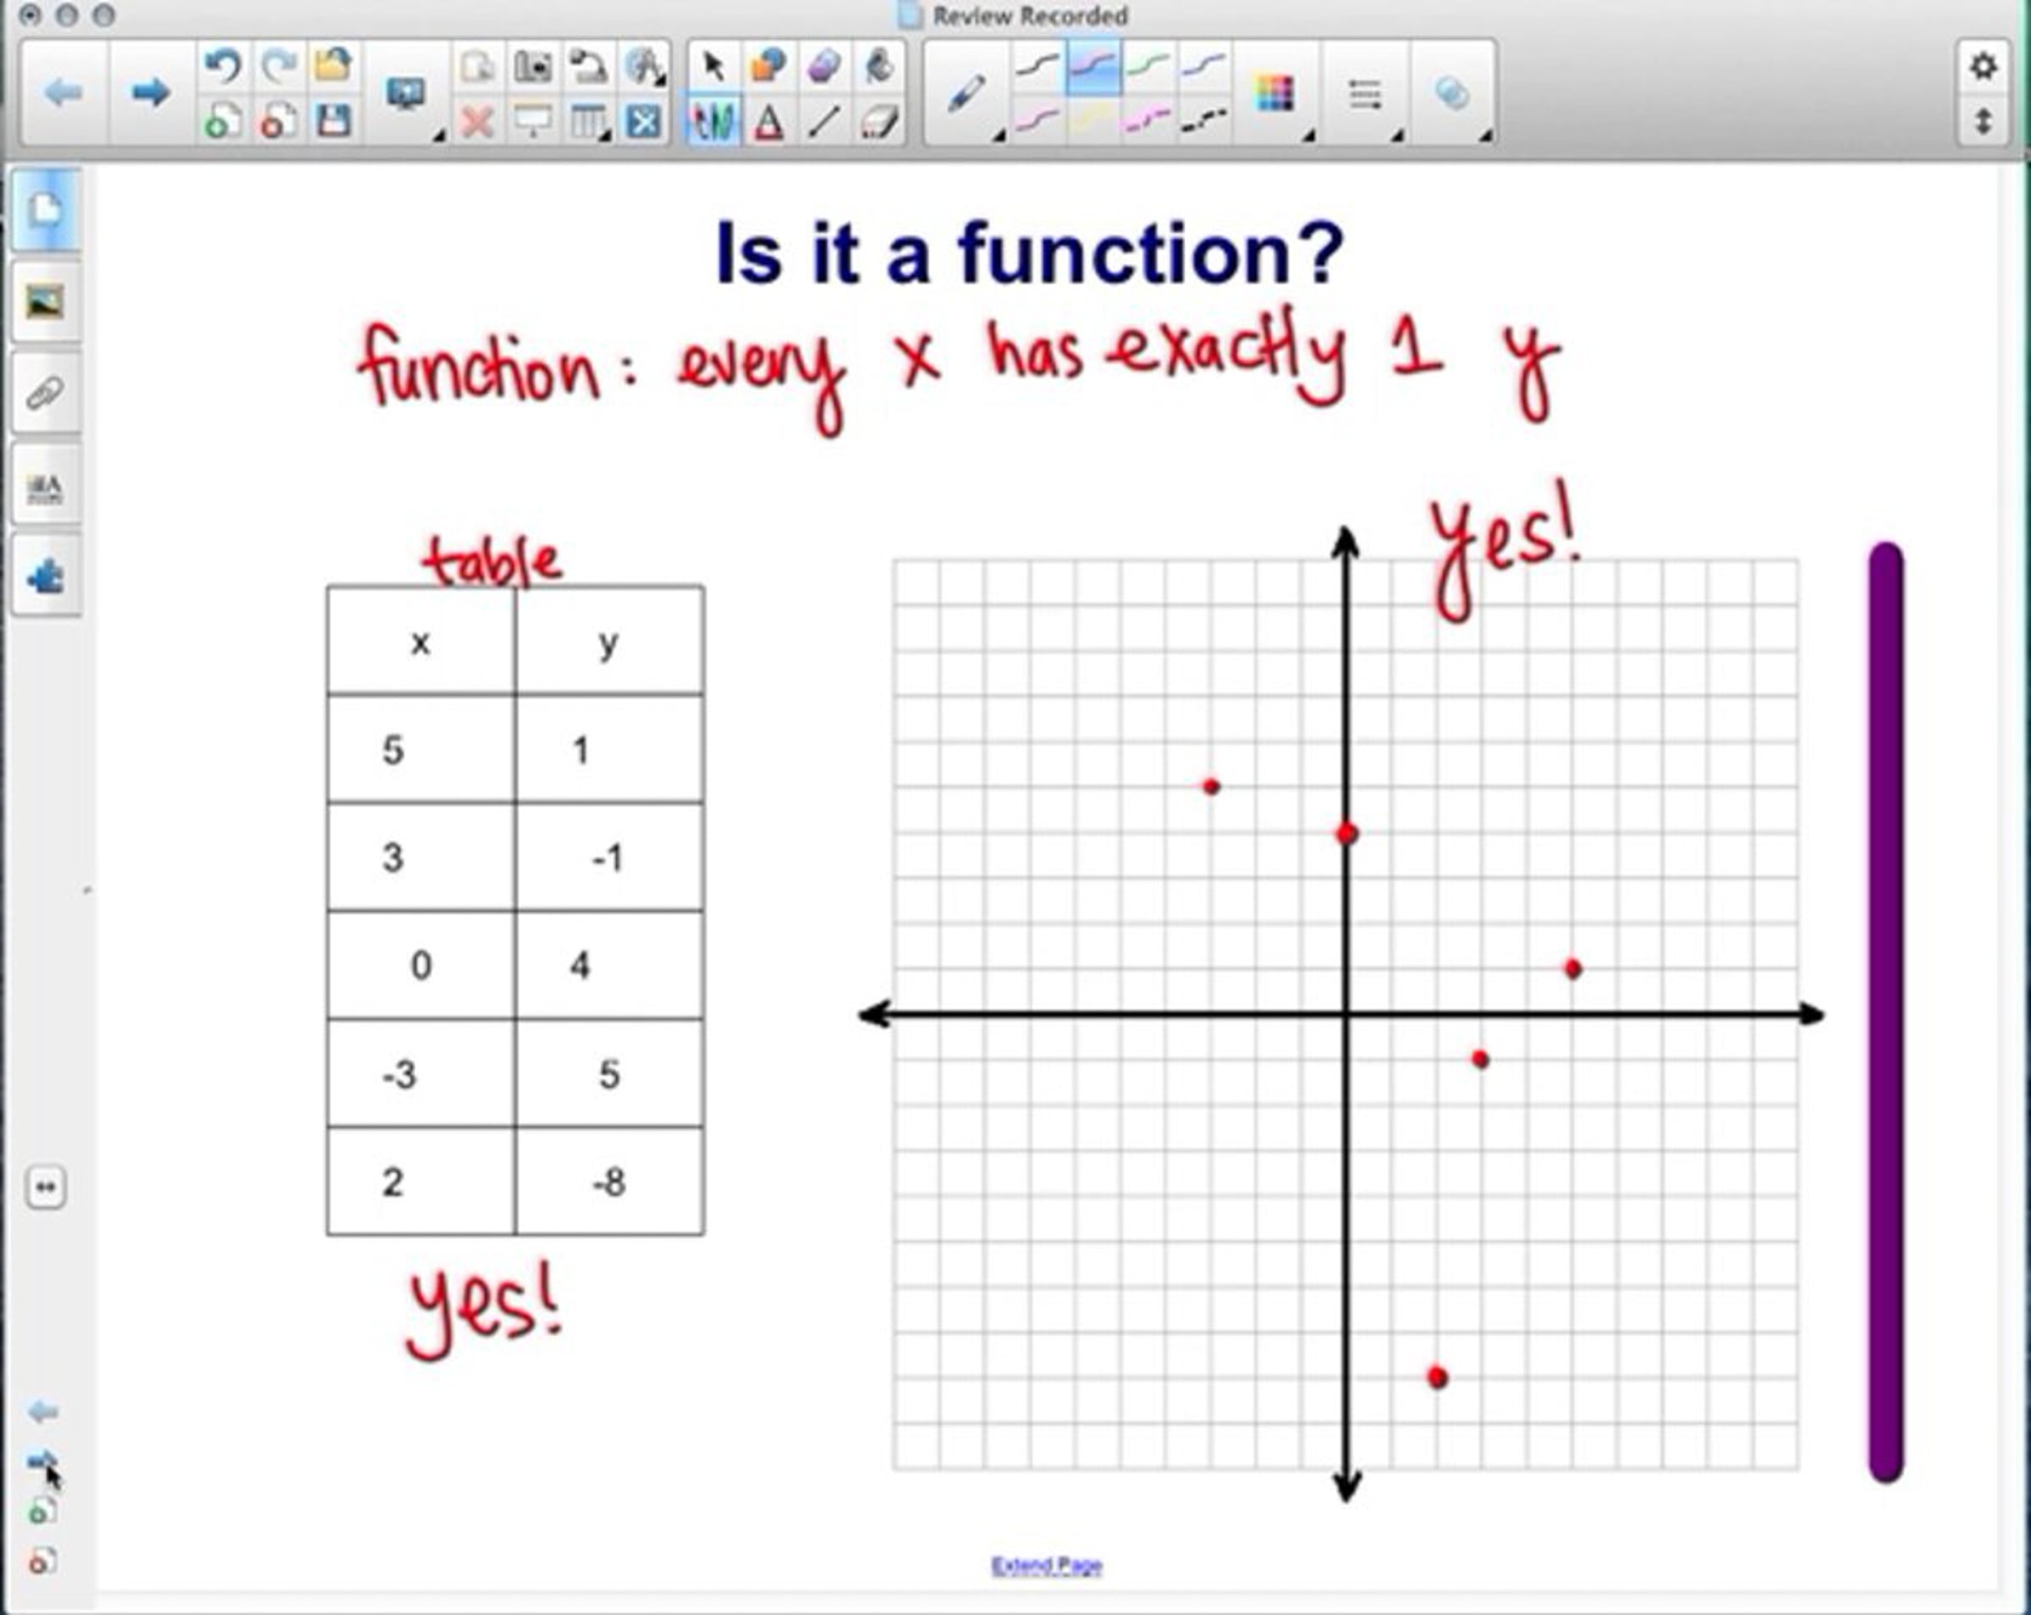Expand the screen display options dropdown
The height and width of the screenshot is (1615, 2031).
click(x=439, y=136)
